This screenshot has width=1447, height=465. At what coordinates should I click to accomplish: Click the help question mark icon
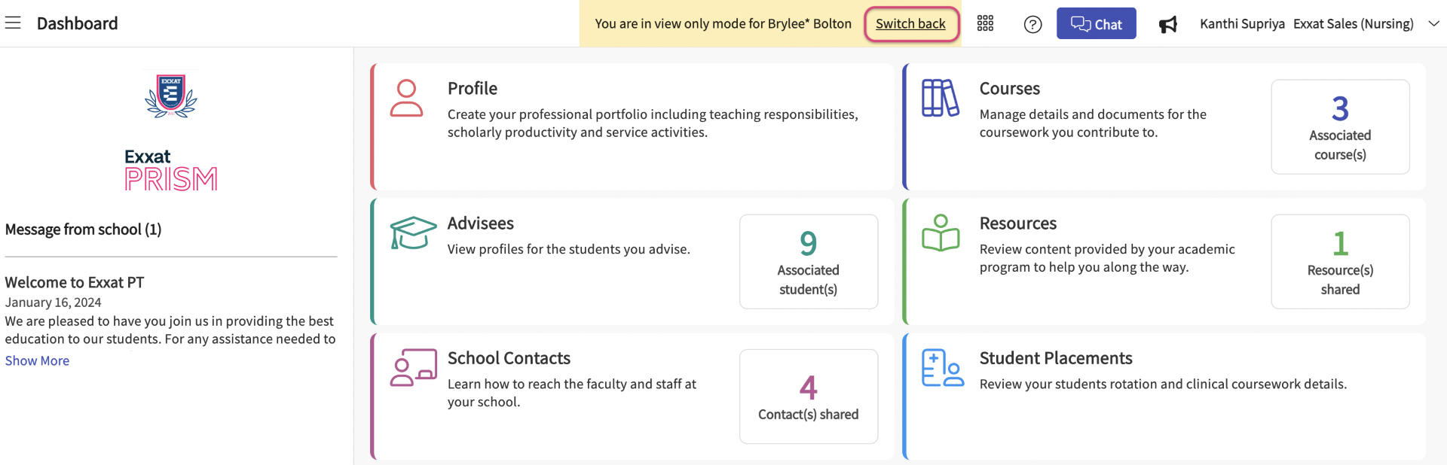click(x=1032, y=24)
